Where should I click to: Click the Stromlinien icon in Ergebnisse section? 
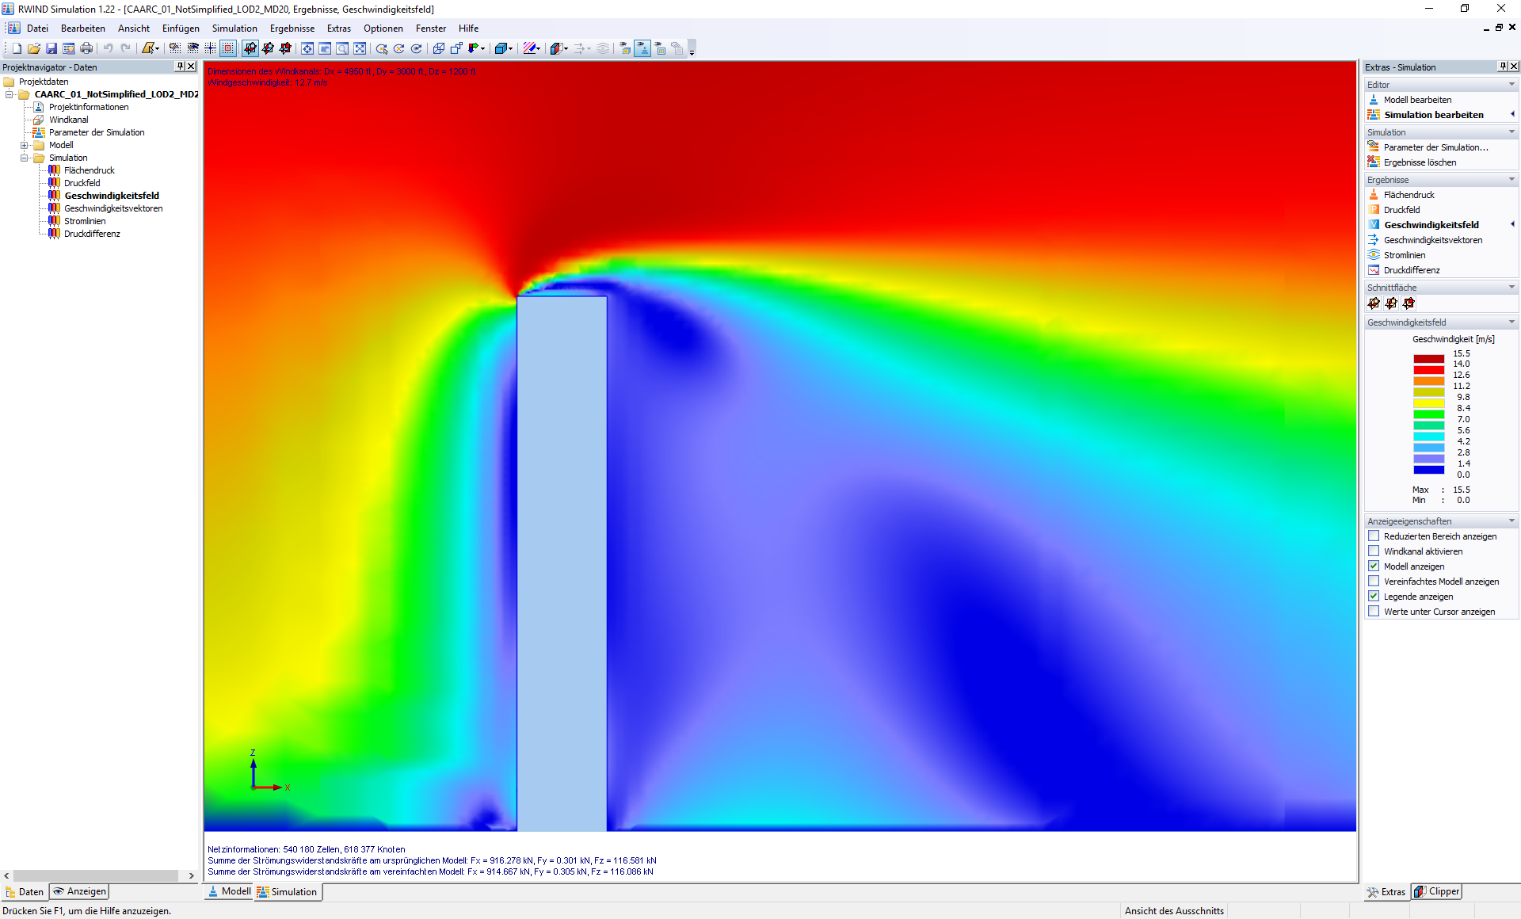pyautogui.click(x=1374, y=255)
